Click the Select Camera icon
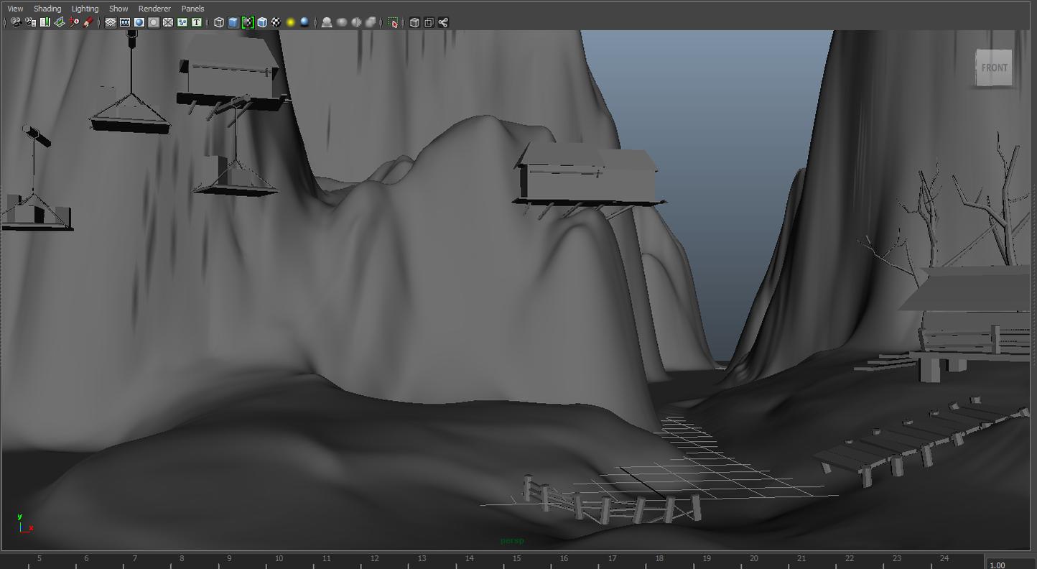This screenshot has height=569, width=1037. point(16,22)
